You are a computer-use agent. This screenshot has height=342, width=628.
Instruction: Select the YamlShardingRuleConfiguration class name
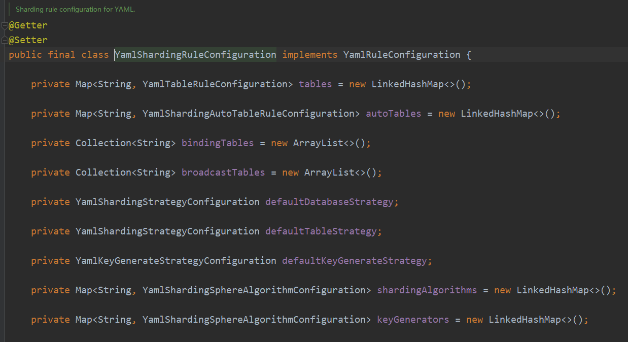[196, 55]
